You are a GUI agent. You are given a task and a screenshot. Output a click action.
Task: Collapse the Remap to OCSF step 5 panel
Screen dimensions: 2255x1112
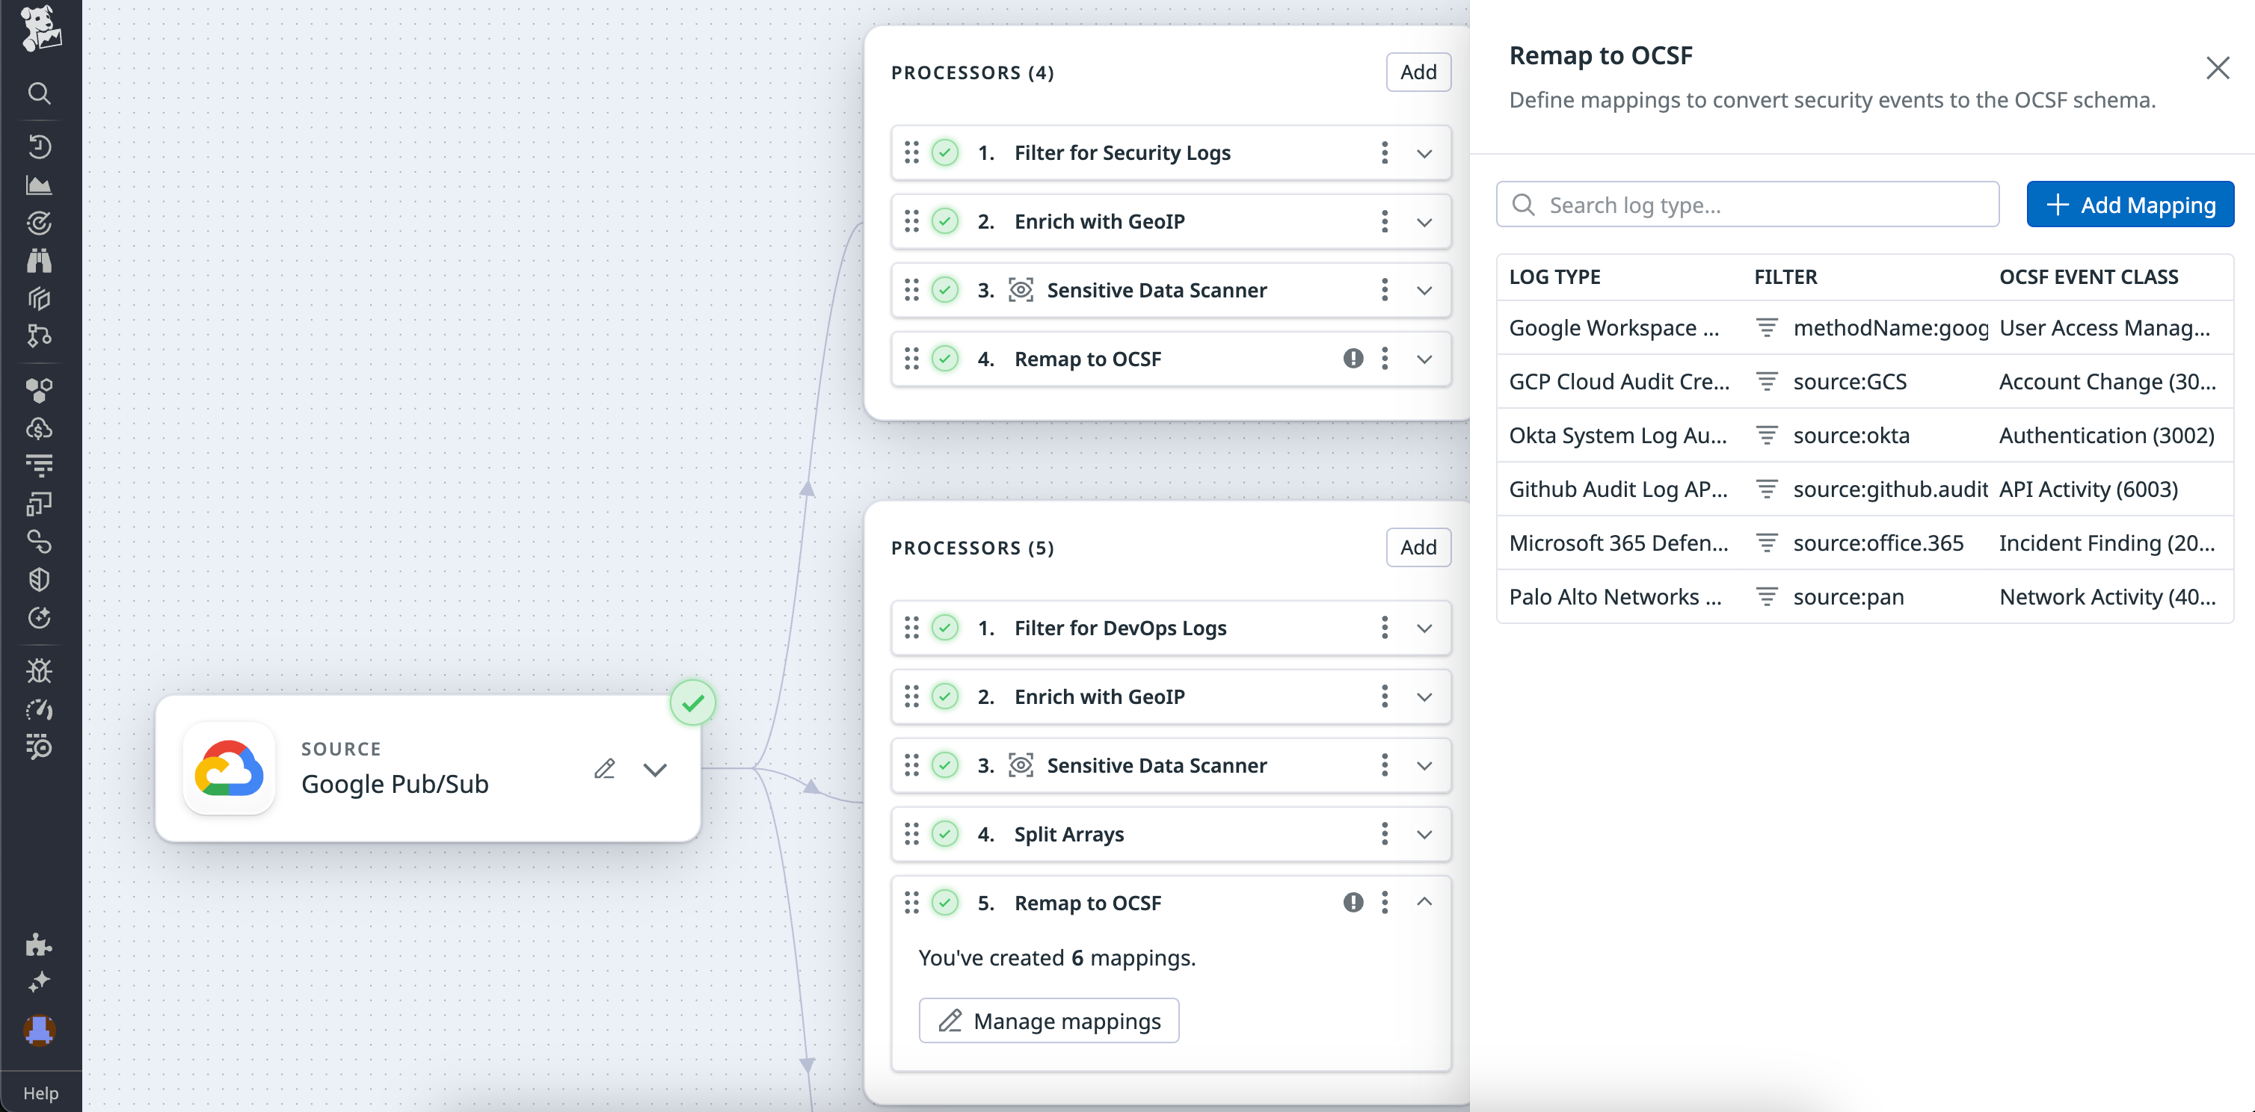[1424, 902]
